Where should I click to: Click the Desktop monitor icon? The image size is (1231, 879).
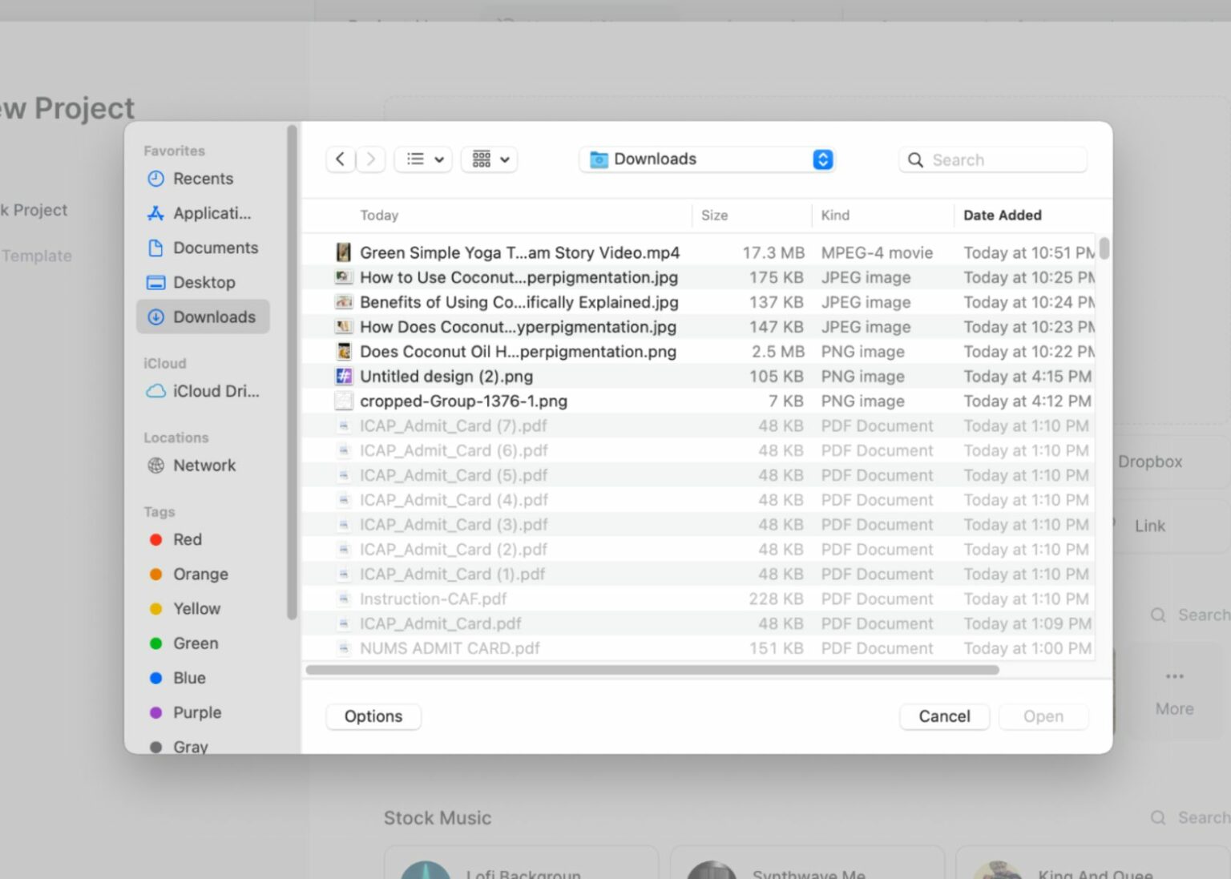point(155,283)
